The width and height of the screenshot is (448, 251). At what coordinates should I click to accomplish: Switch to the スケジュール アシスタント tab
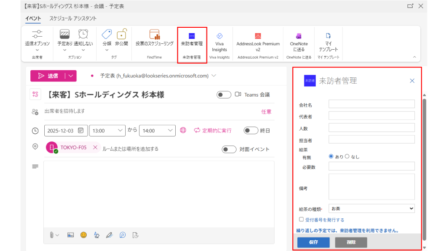click(73, 18)
